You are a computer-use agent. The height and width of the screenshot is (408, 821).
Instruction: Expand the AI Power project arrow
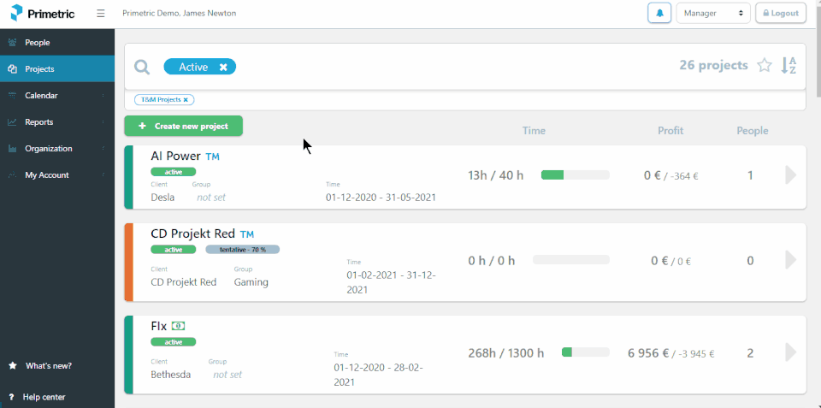click(790, 175)
